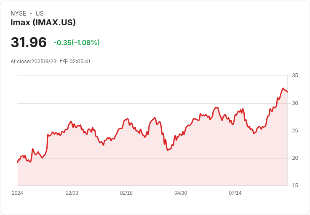Click the 04/30 date label

click(x=181, y=193)
